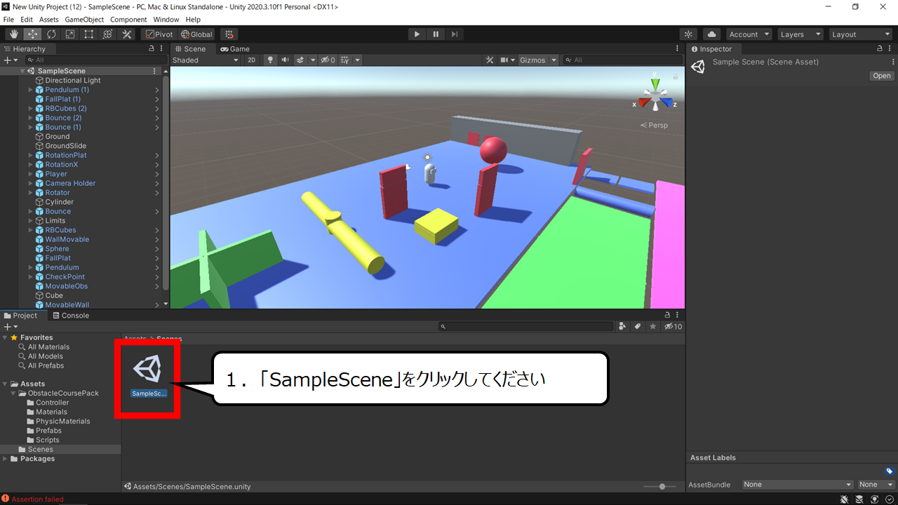The width and height of the screenshot is (898, 505).
Task: Open AssetBundle variant None dropdown
Action: [x=877, y=485]
